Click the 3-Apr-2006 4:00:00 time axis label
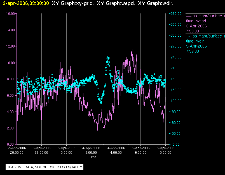 [x=116, y=150]
